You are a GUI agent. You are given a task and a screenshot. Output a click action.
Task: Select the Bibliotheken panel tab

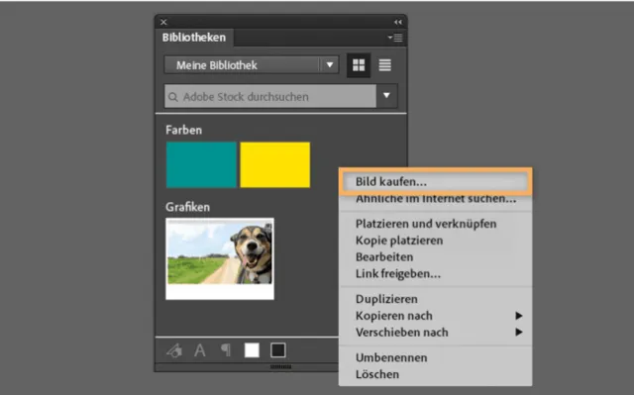[x=194, y=38]
